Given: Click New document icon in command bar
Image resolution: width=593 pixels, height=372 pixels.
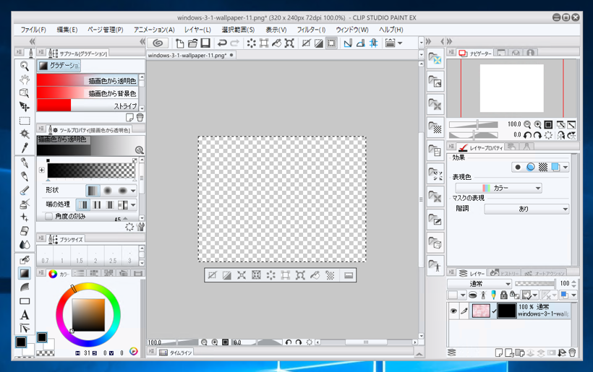Looking at the screenshot, I should 180,43.
